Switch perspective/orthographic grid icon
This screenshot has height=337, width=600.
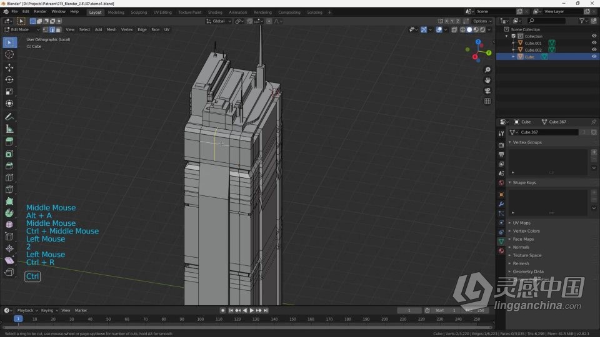pos(487,101)
